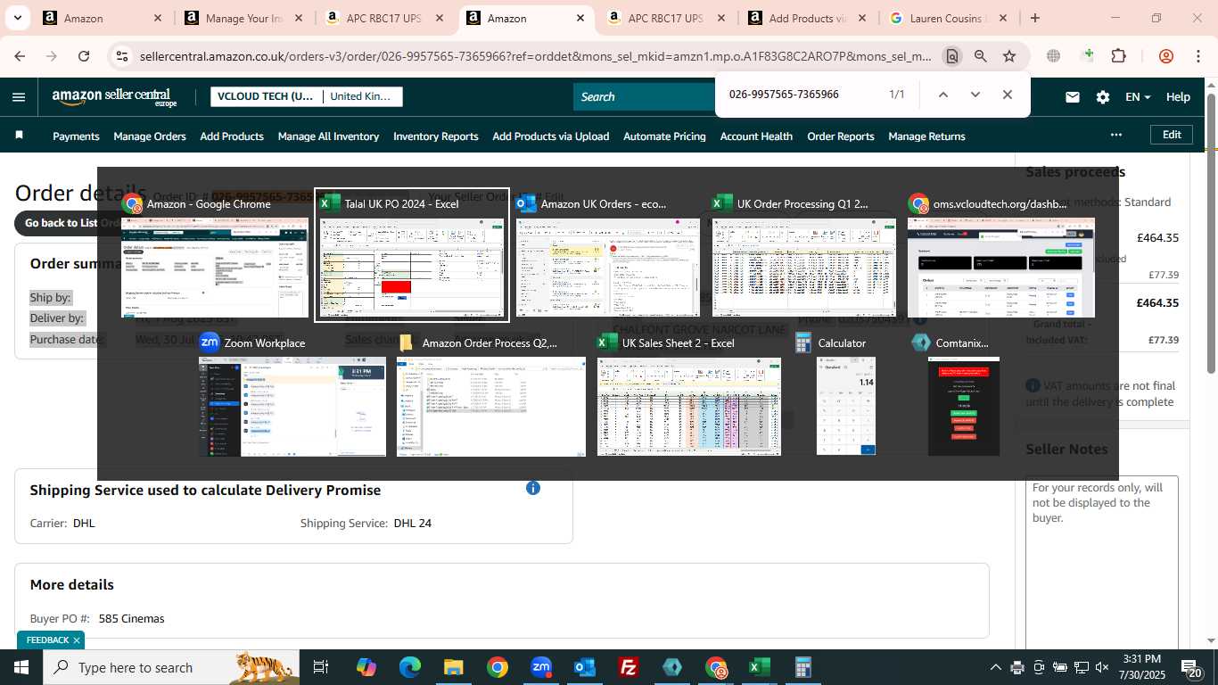Dismiss the FEEDBACK tab with its X
Viewport: 1218px width, 685px height.
point(77,640)
